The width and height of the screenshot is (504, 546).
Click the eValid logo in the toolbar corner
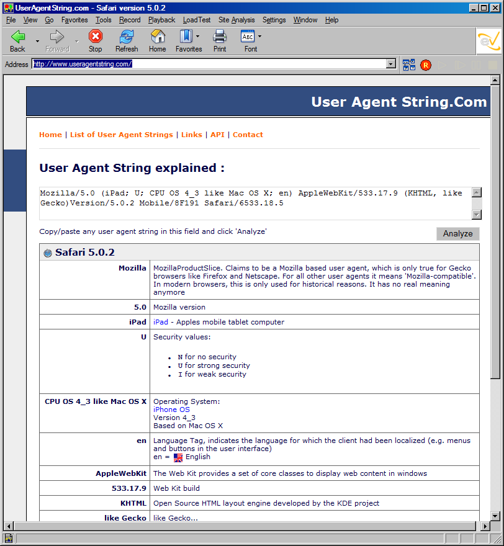[x=489, y=41]
